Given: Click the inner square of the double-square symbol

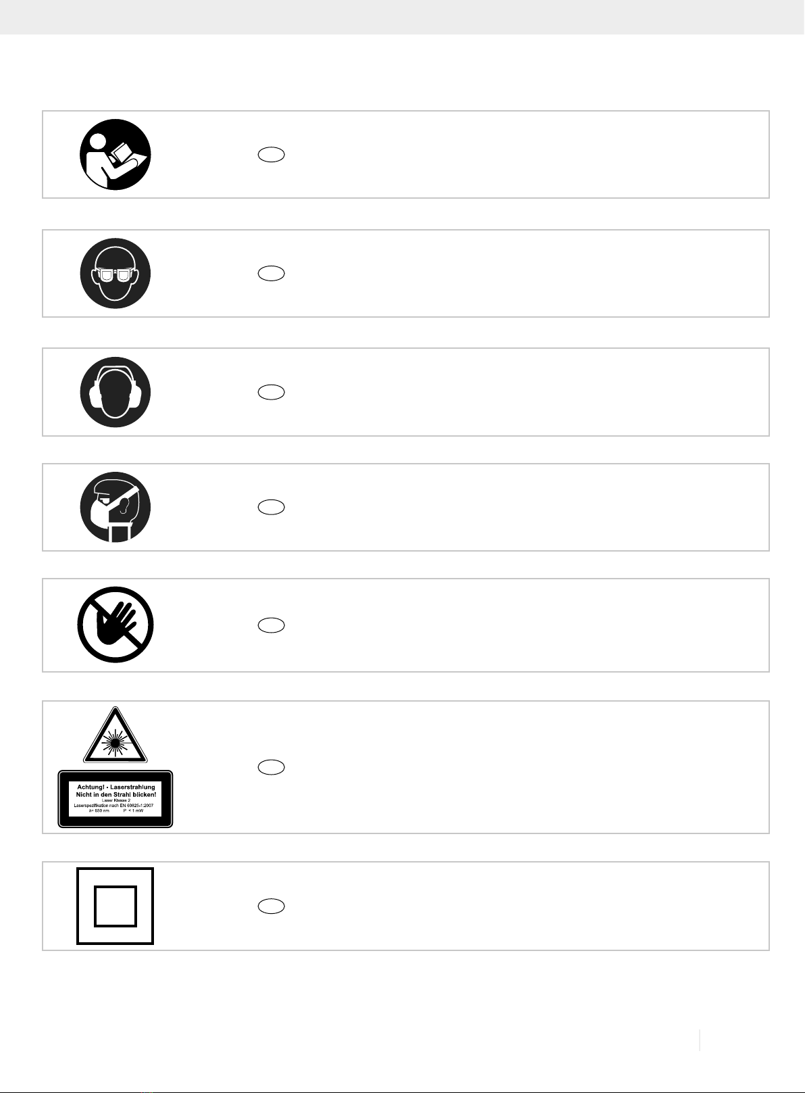Looking at the screenshot, I should (x=115, y=906).
